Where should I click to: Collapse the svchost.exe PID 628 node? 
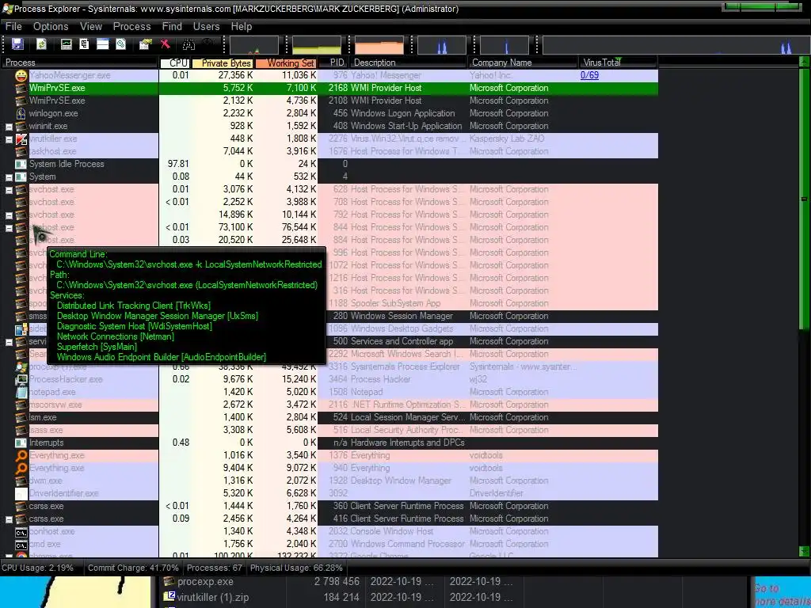click(x=9, y=190)
